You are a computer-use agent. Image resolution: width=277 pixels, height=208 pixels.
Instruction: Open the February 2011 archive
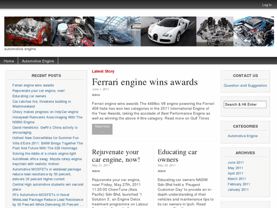coord(239,184)
